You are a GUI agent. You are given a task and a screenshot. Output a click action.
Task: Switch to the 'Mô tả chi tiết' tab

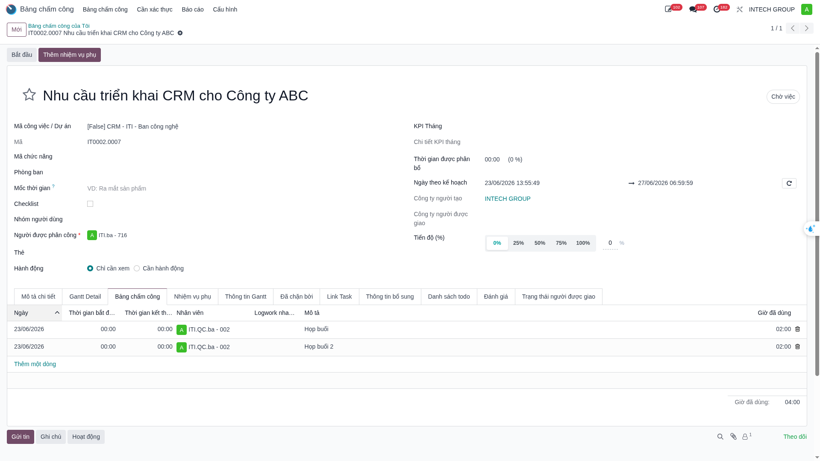(38, 297)
